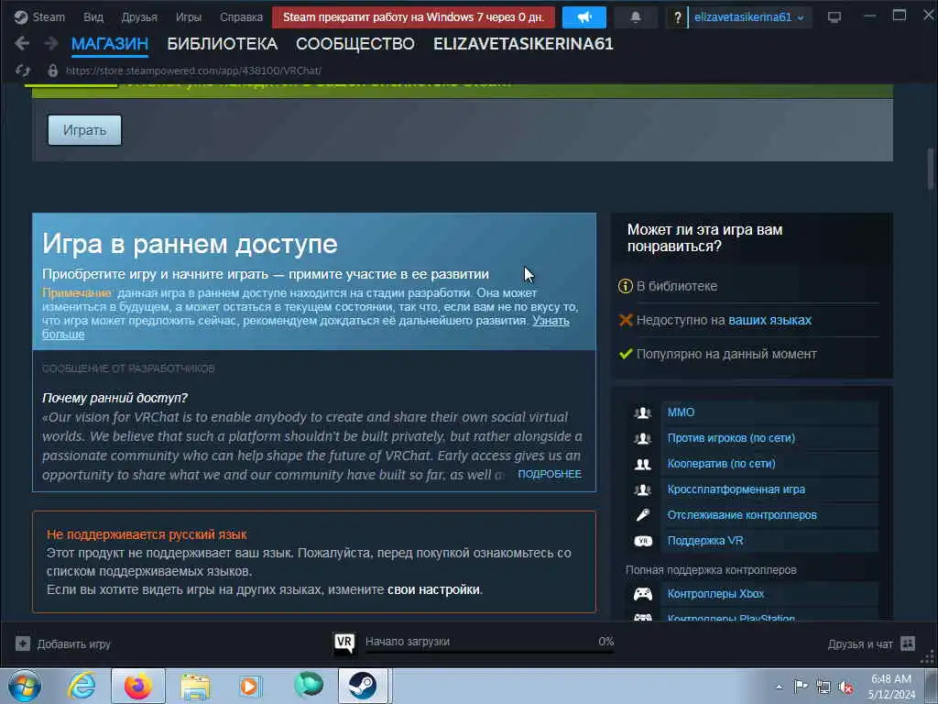Click the Windows 7 support warning banner
This screenshot has height=704, width=938.
(x=413, y=17)
